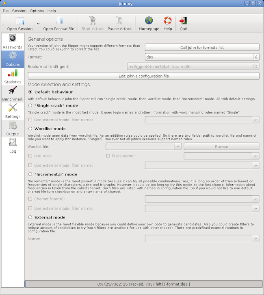Open the Help menu
This screenshot has width=264, height=295.
[x=52, y=11]
